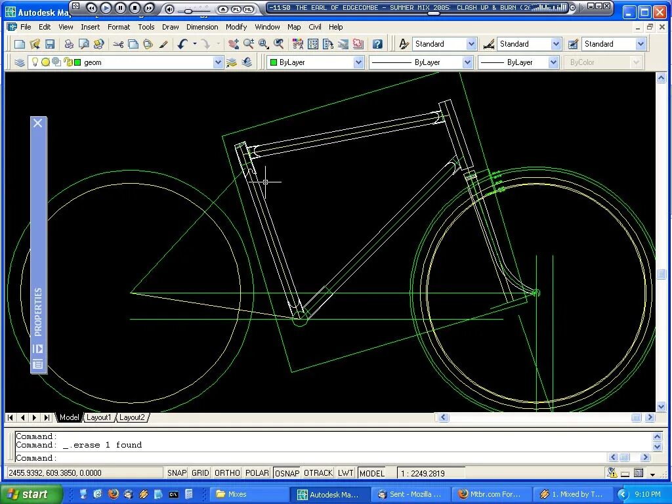Switch MODEL/paper space status button

tap(371, 472)
